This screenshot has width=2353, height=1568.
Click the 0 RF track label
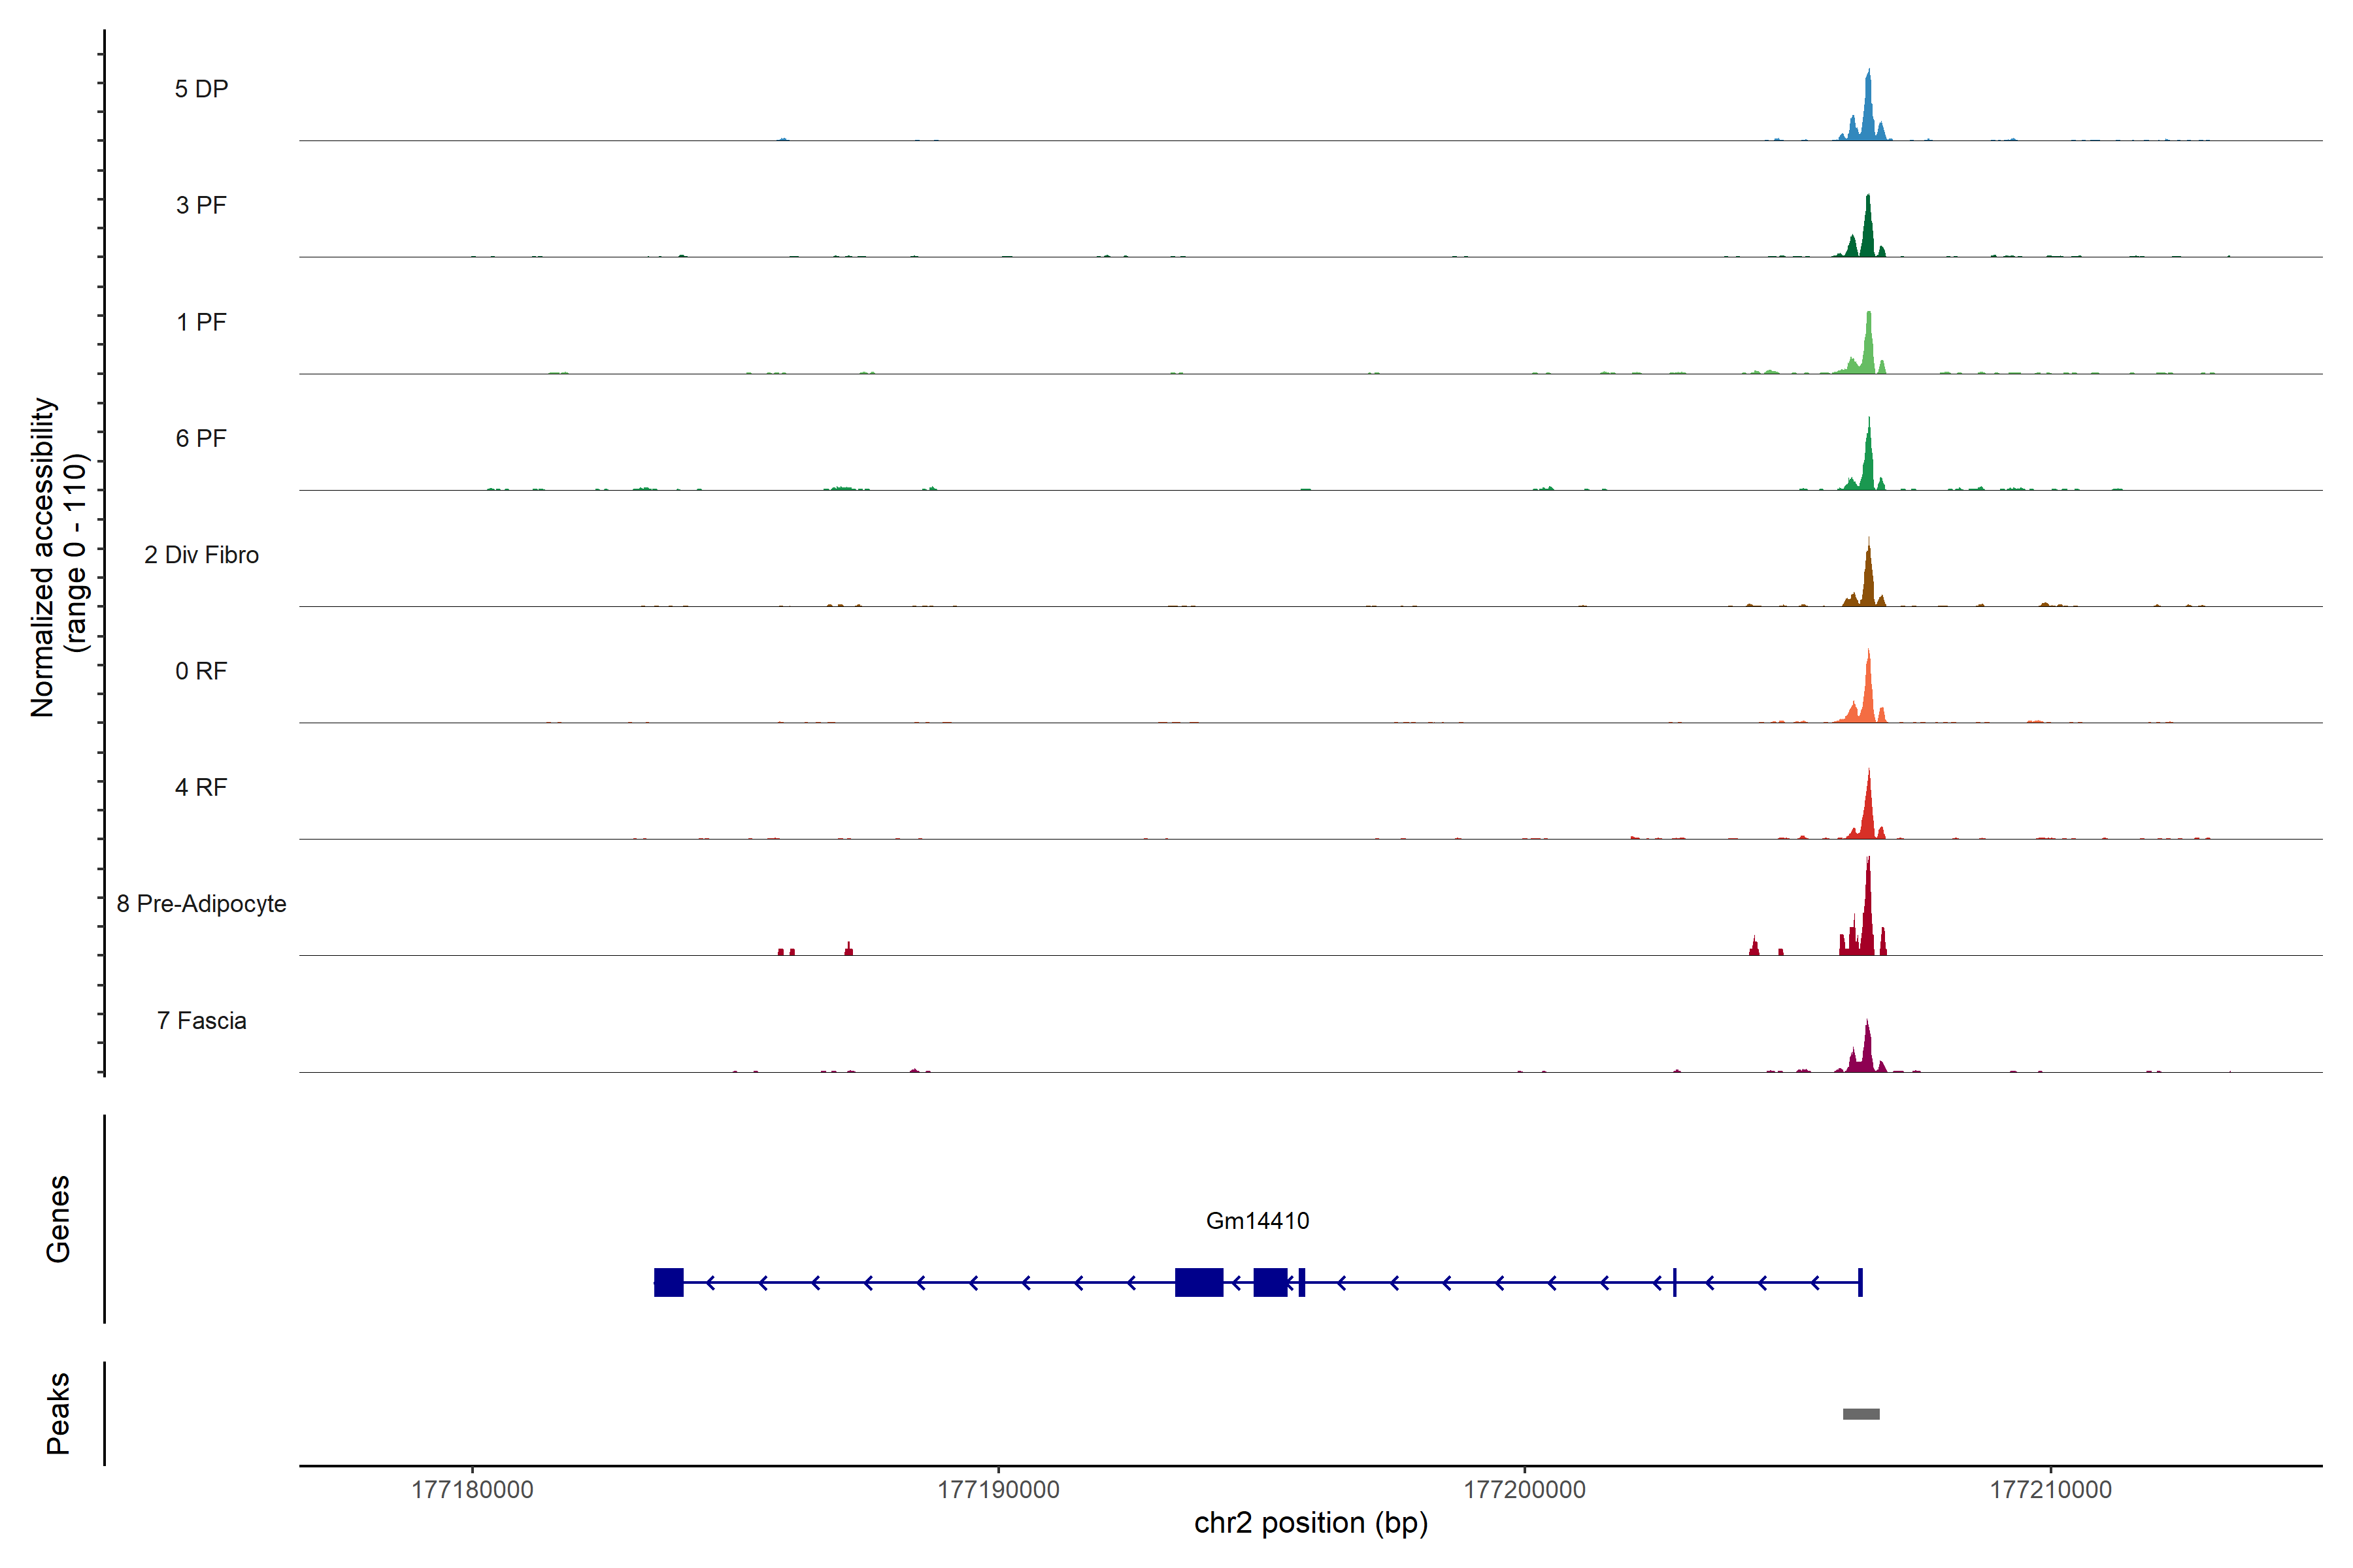point(201,671)
